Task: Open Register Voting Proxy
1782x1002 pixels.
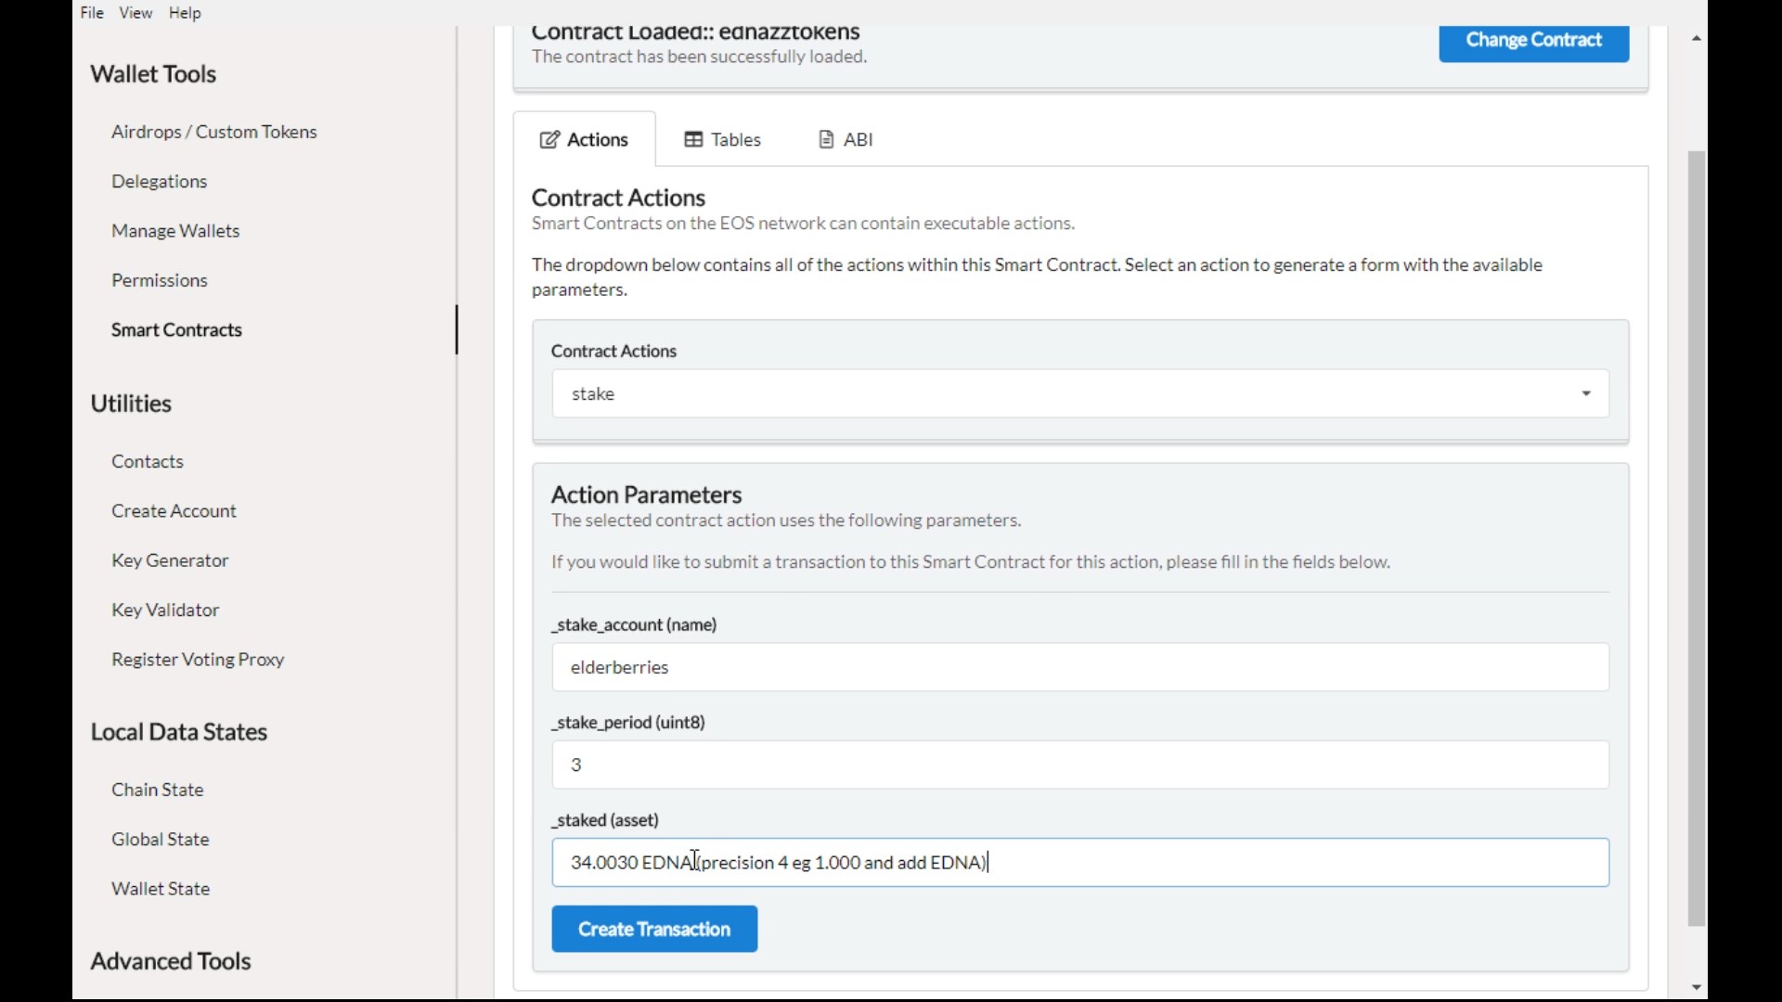Action: tap(198, 660)
